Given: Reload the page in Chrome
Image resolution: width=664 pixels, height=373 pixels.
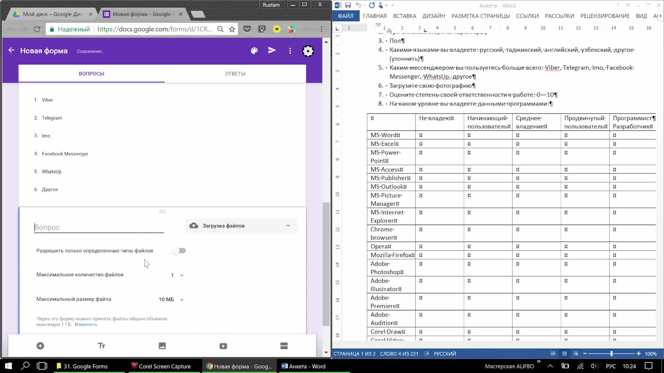Looking at the screenshot, I should pos(37,29).
